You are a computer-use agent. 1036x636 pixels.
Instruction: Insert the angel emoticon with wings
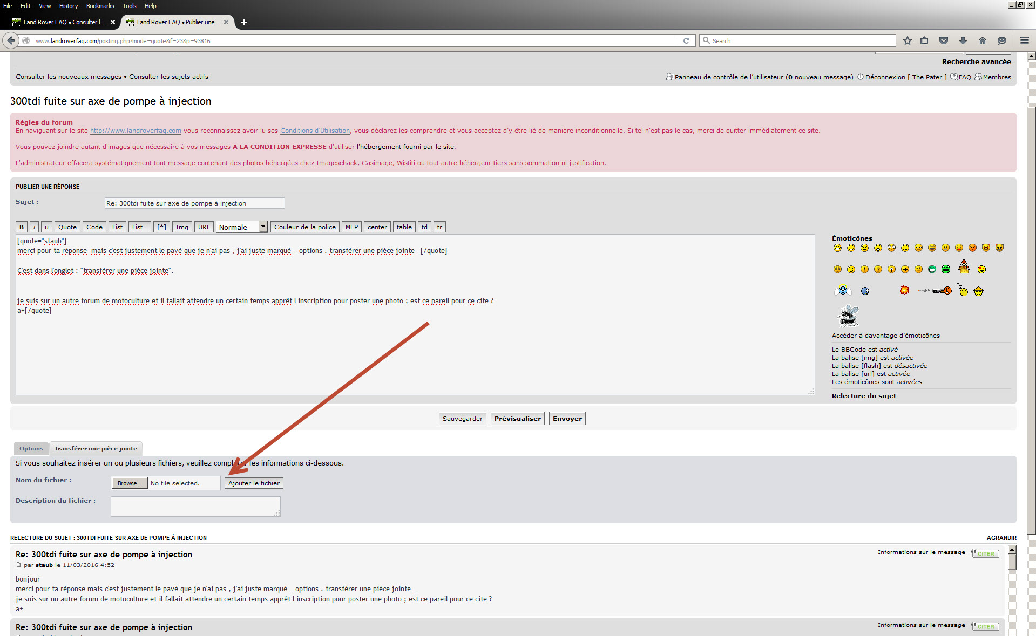(x=843, y=291)
